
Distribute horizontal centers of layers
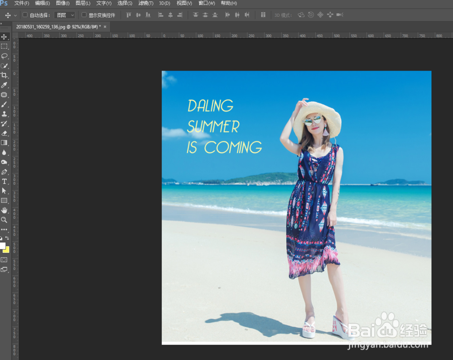pos(237,15)
